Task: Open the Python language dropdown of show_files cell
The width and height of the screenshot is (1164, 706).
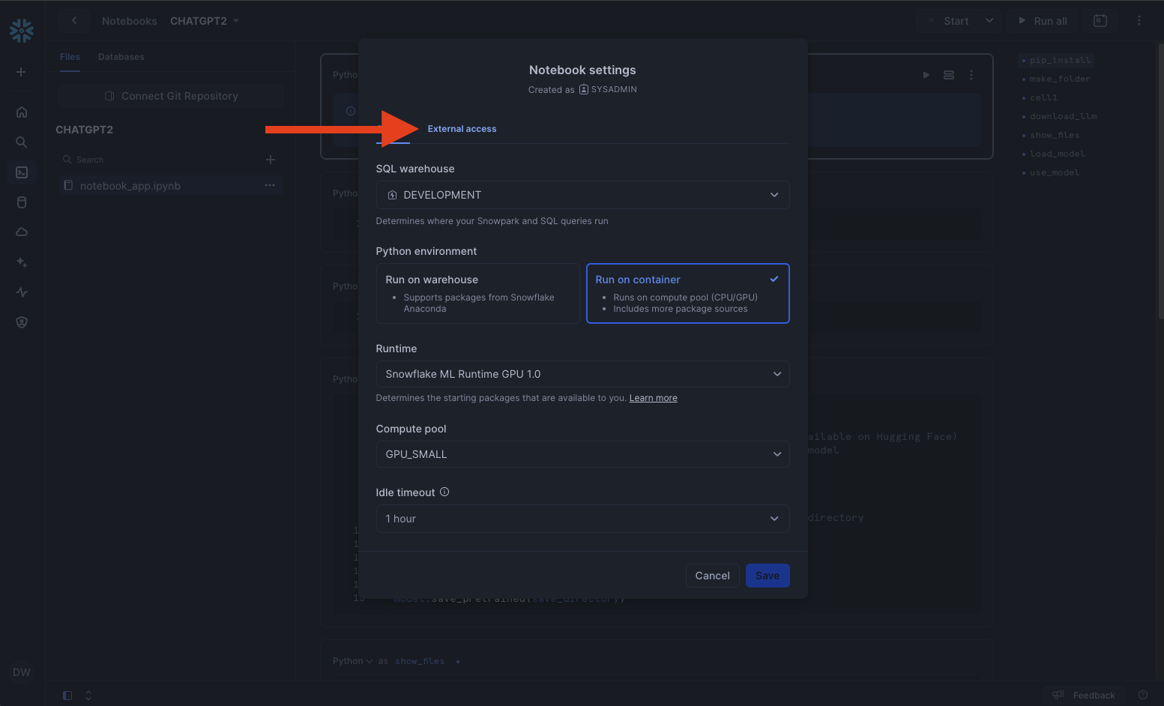Action: (x=352, y=661)
